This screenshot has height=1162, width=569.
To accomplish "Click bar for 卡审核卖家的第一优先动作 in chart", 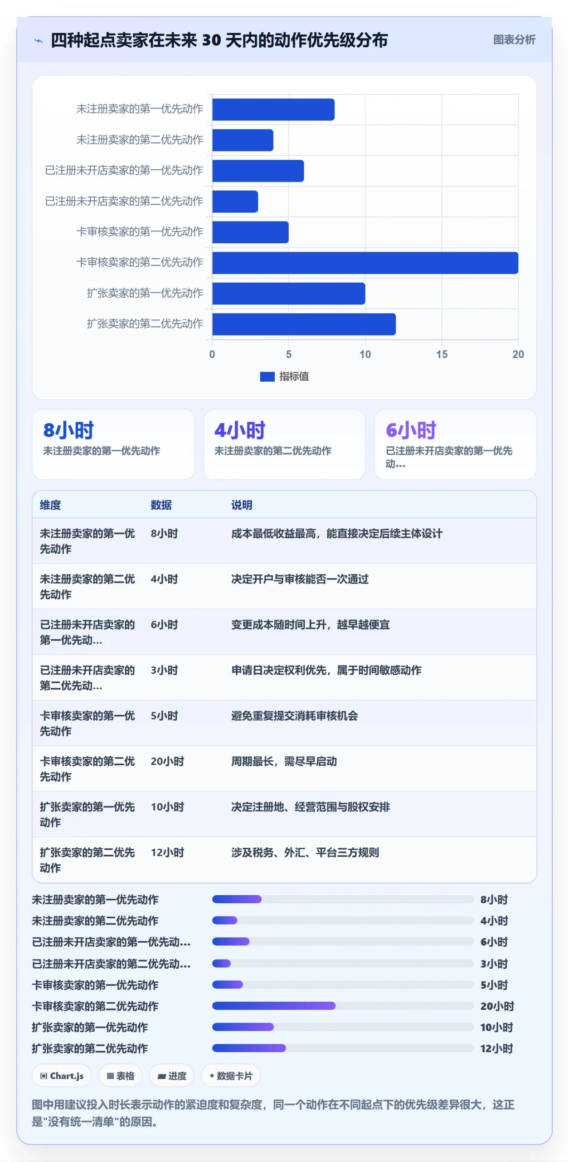I will tap(250, 232).
